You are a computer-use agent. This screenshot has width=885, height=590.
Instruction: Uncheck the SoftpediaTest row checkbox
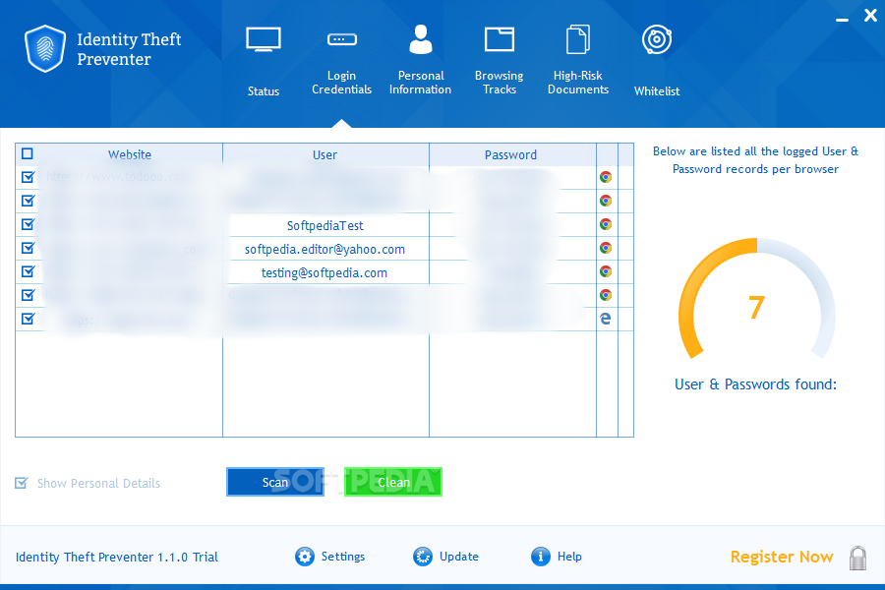click(28, 225)
